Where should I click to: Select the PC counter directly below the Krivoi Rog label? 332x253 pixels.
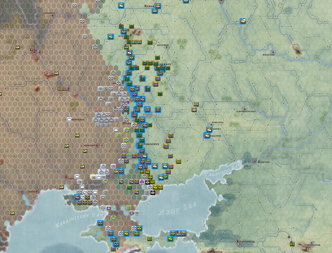[85, 151]
